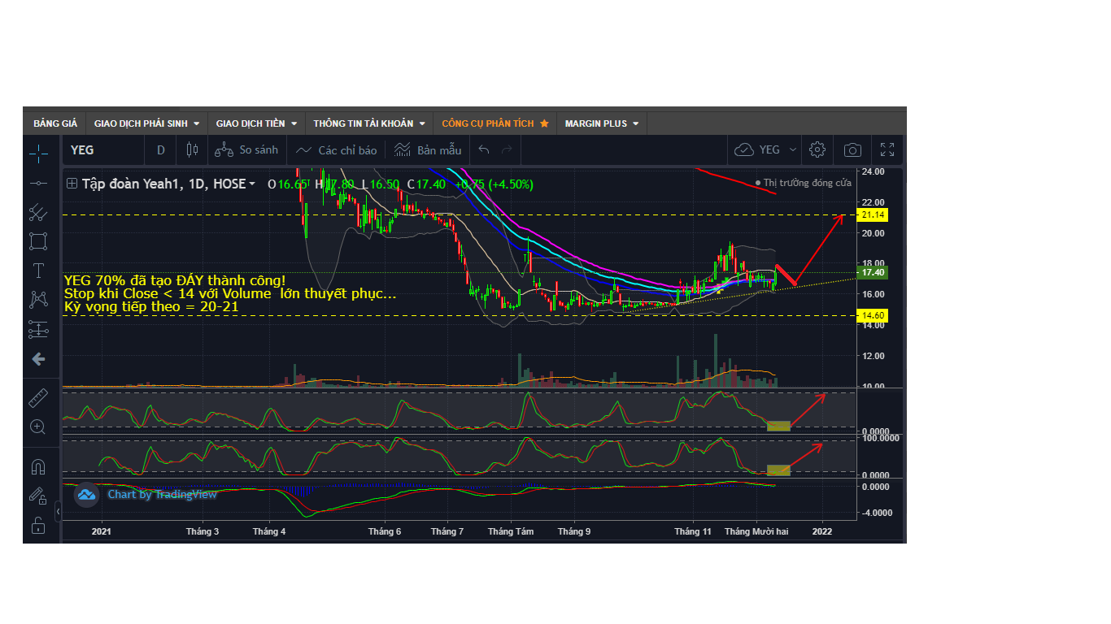Click the close value C17.40
Image resolution: width=1111 pixels, height=624 pixels.
(x=427, y=184)
